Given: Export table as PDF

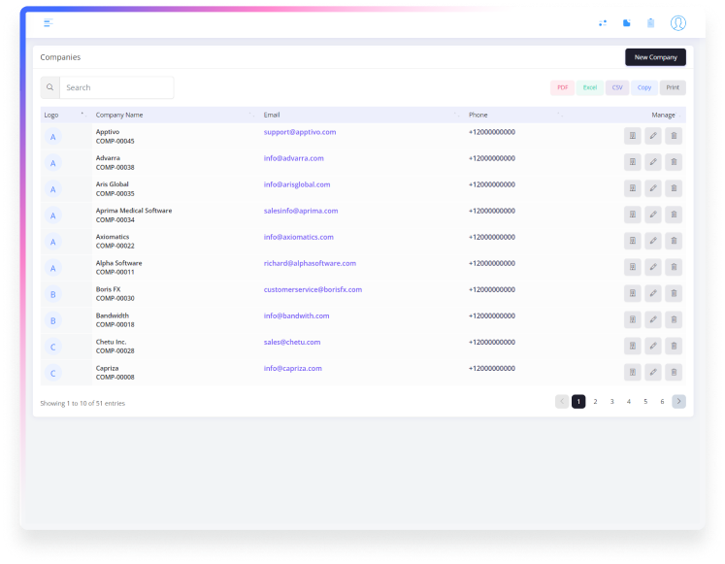Looking at the screenshot, I should (x=562, y=87).
